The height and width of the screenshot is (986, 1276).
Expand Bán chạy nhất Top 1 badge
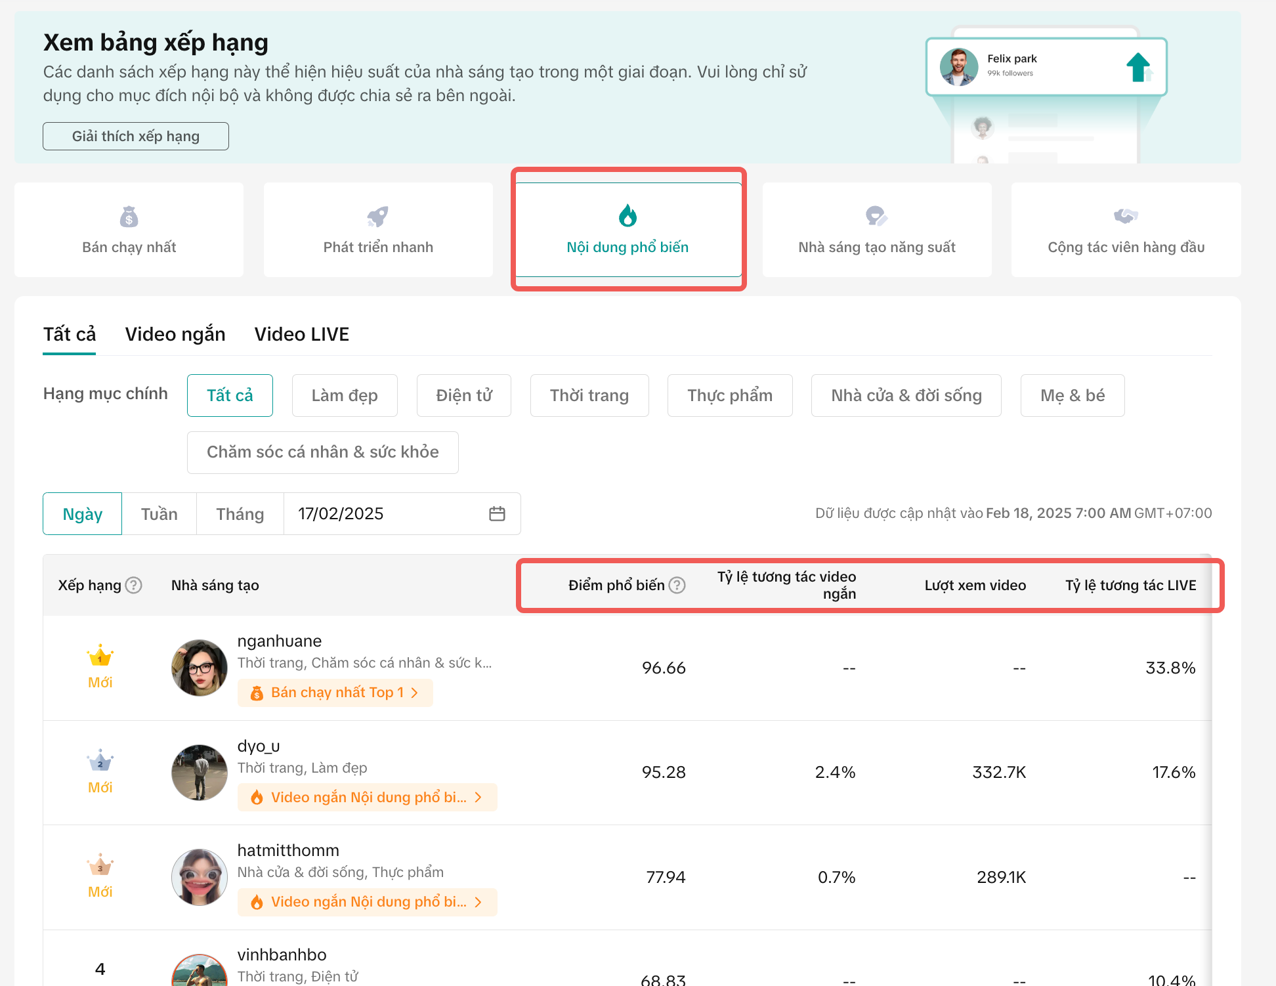335,693
